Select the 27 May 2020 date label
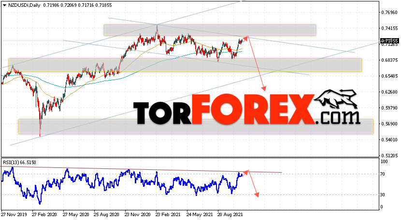401x220 pixels. [76, 215]
